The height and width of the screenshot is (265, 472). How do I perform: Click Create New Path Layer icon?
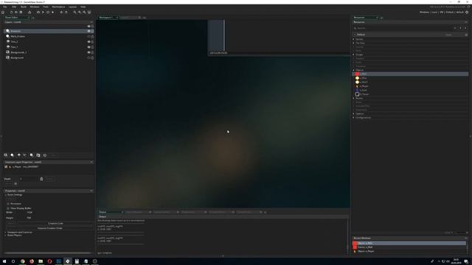(x=24, y=155)
